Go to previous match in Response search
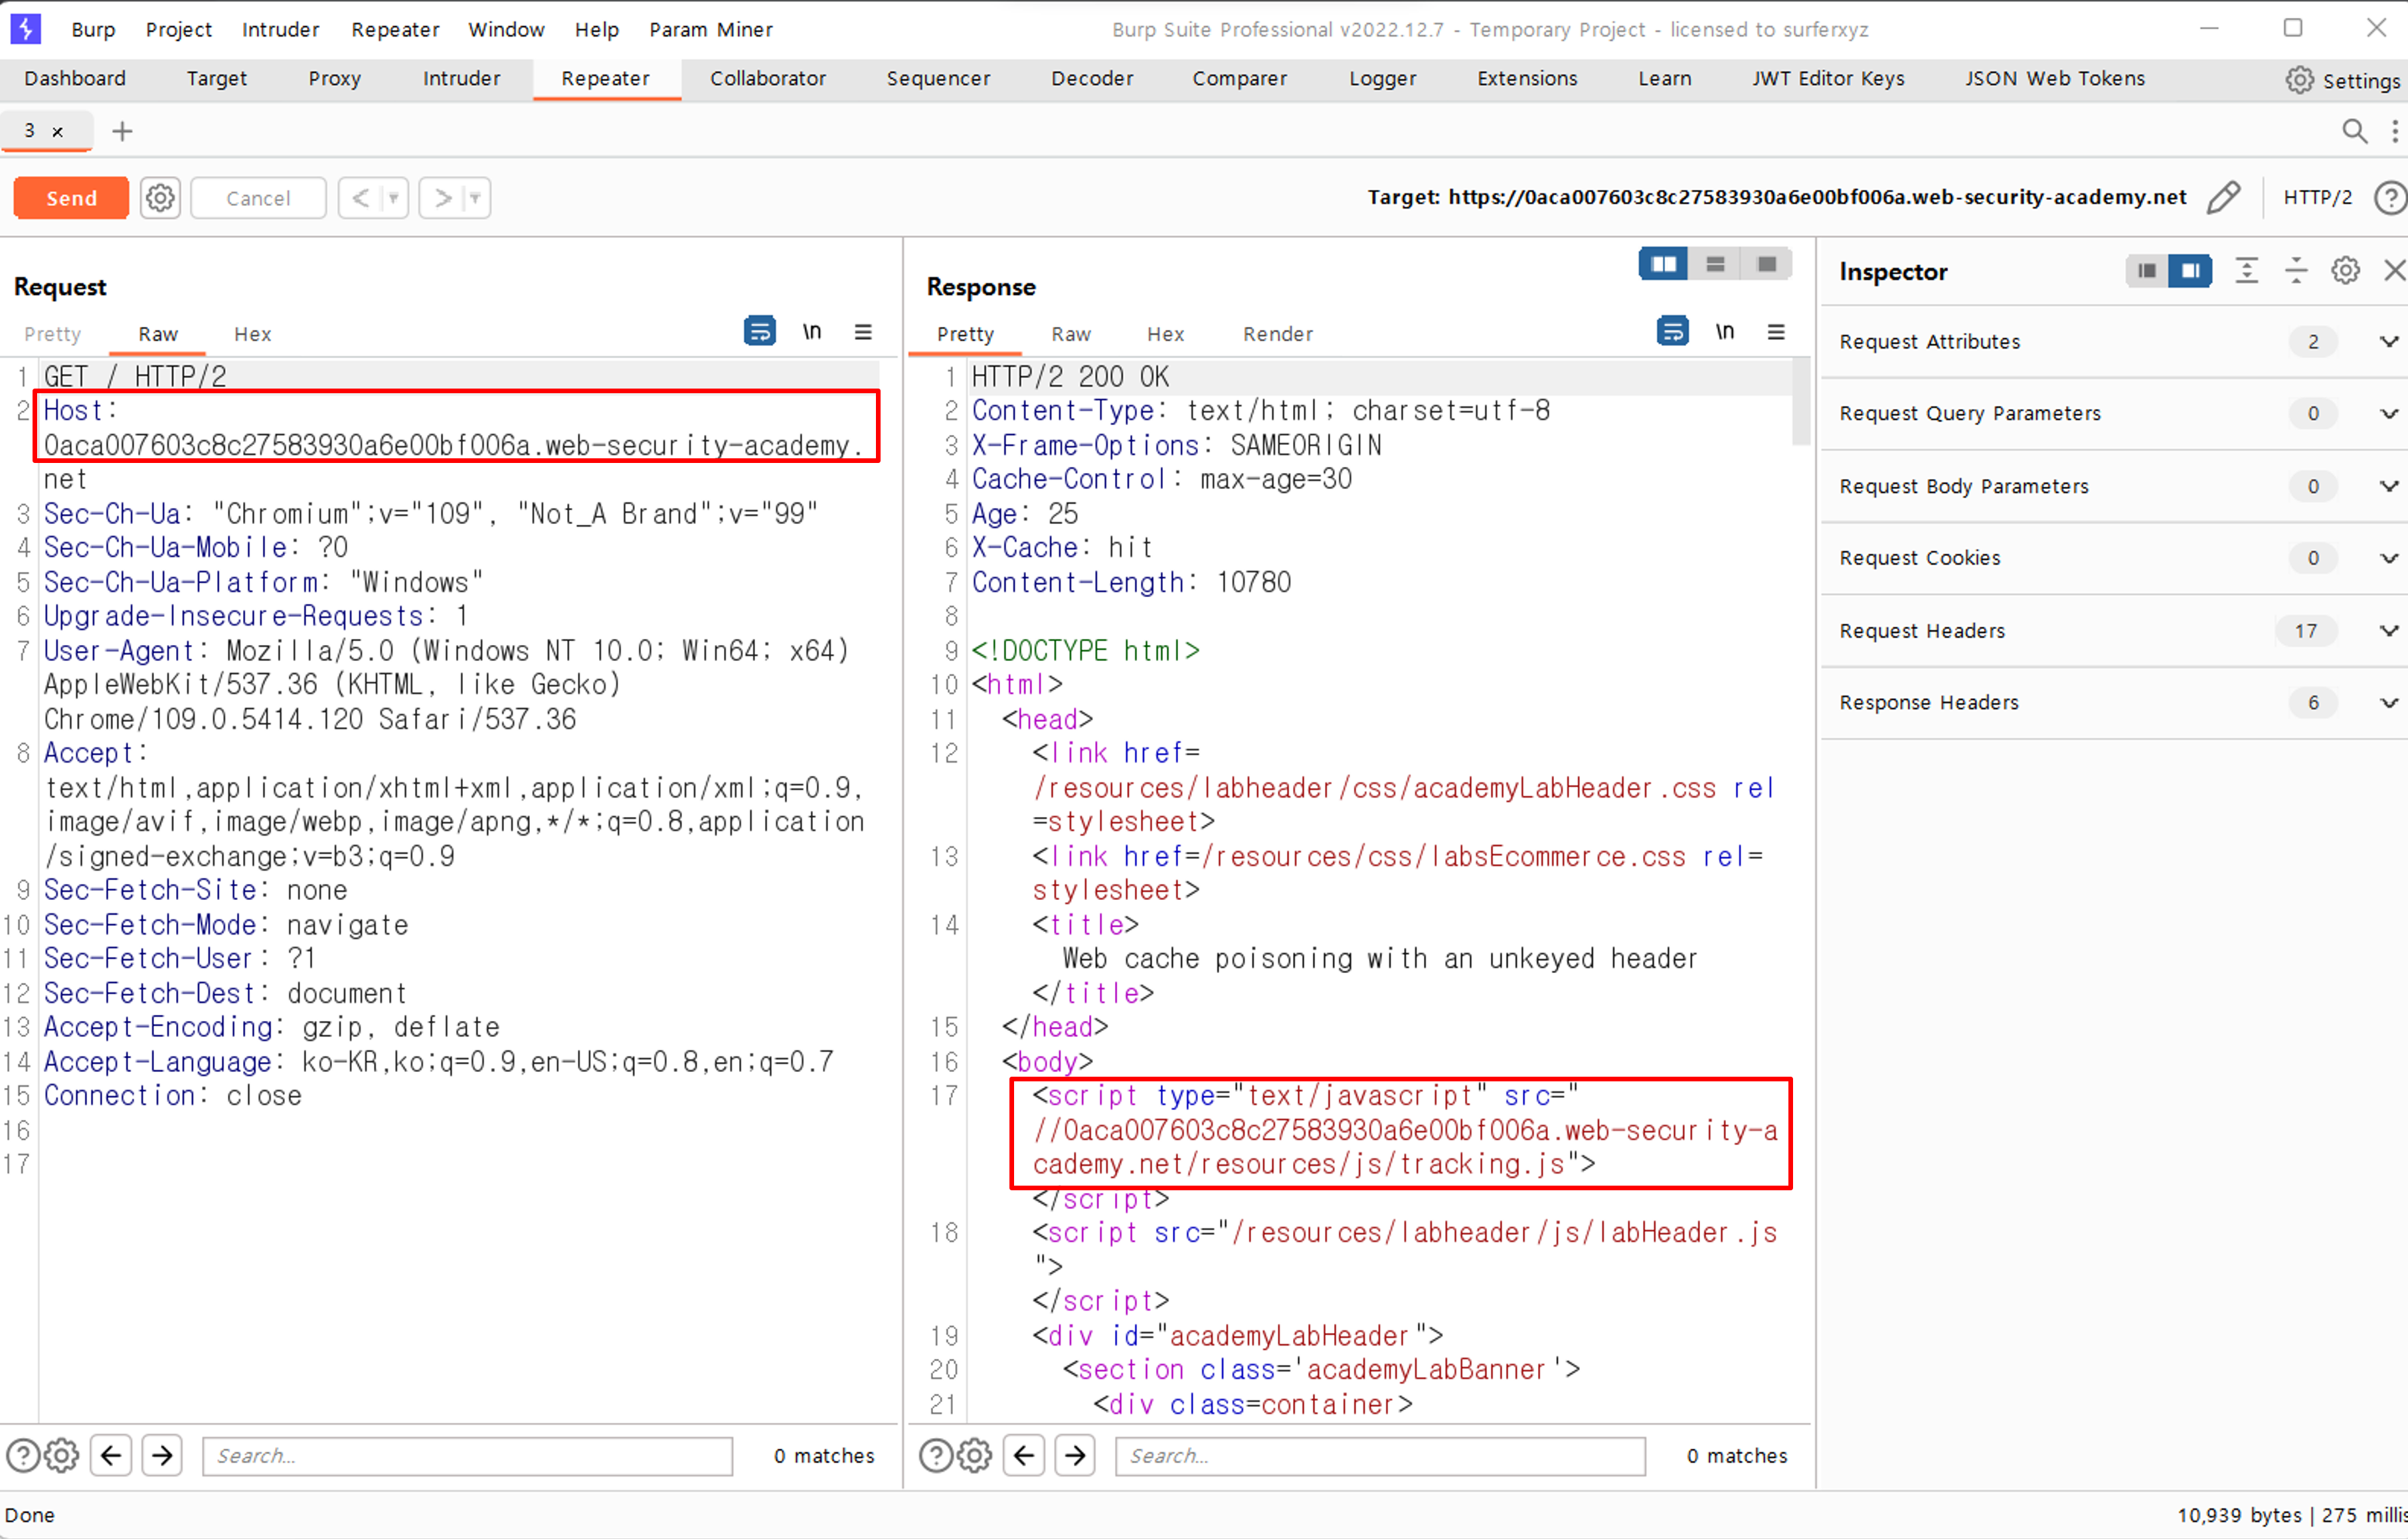Screen dimensions: 2408x1539 [1024, 1455]
